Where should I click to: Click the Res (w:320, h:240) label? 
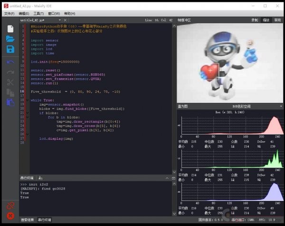pyautogui.click(x=230, y=112)
